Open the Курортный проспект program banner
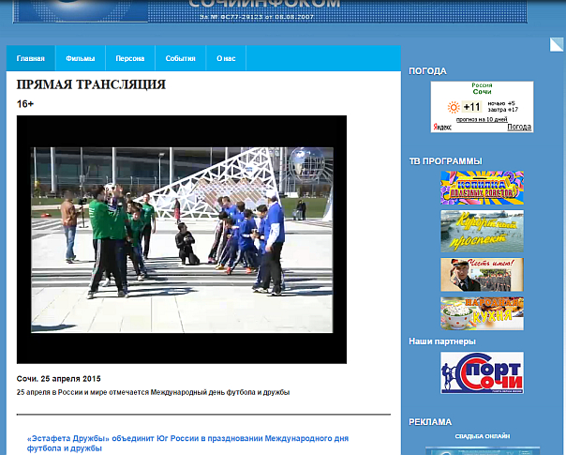The width and height of the screenshot is (566, 455). coord(482,231)
